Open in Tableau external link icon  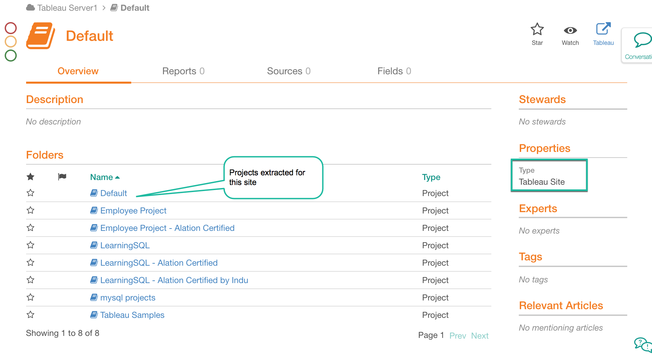click(603, 29)
